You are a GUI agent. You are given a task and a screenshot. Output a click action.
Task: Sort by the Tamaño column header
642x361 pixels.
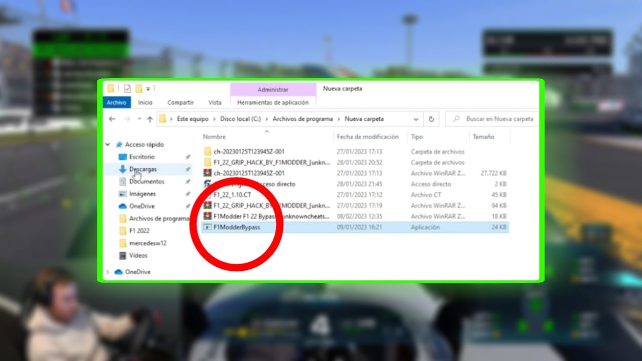[x=483, y=137]
